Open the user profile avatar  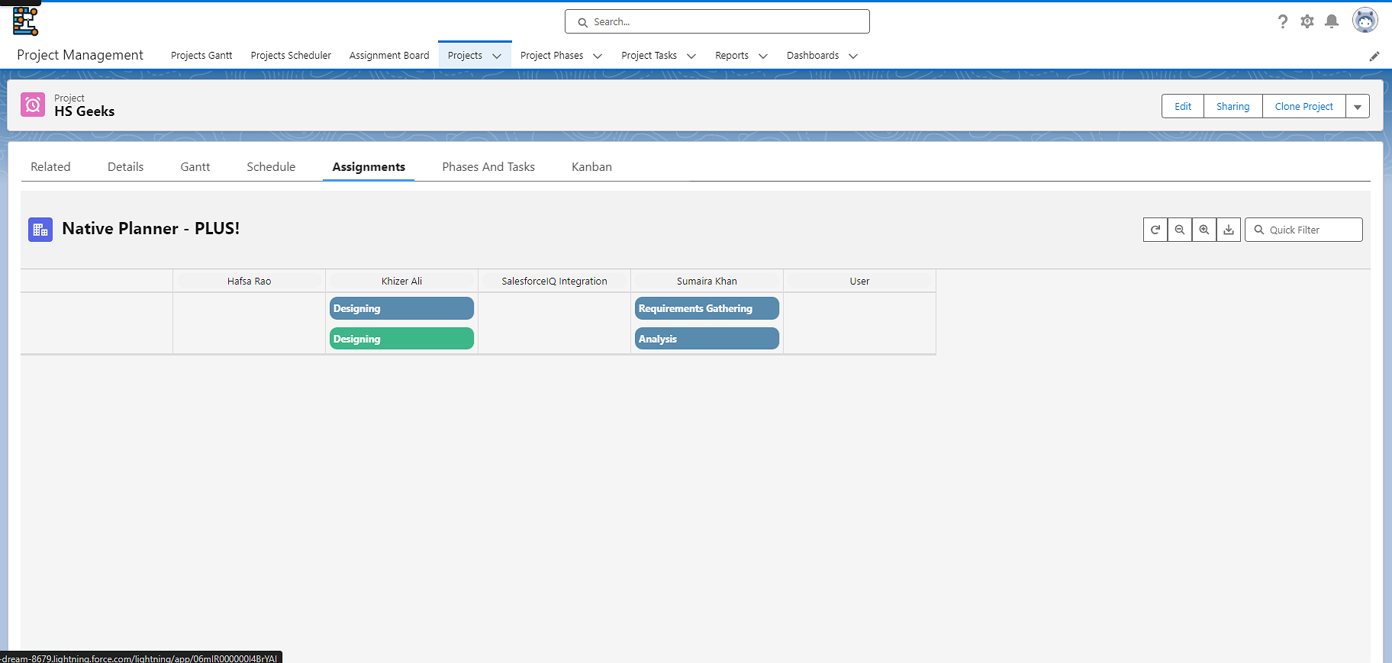[x=1365, y=21]
